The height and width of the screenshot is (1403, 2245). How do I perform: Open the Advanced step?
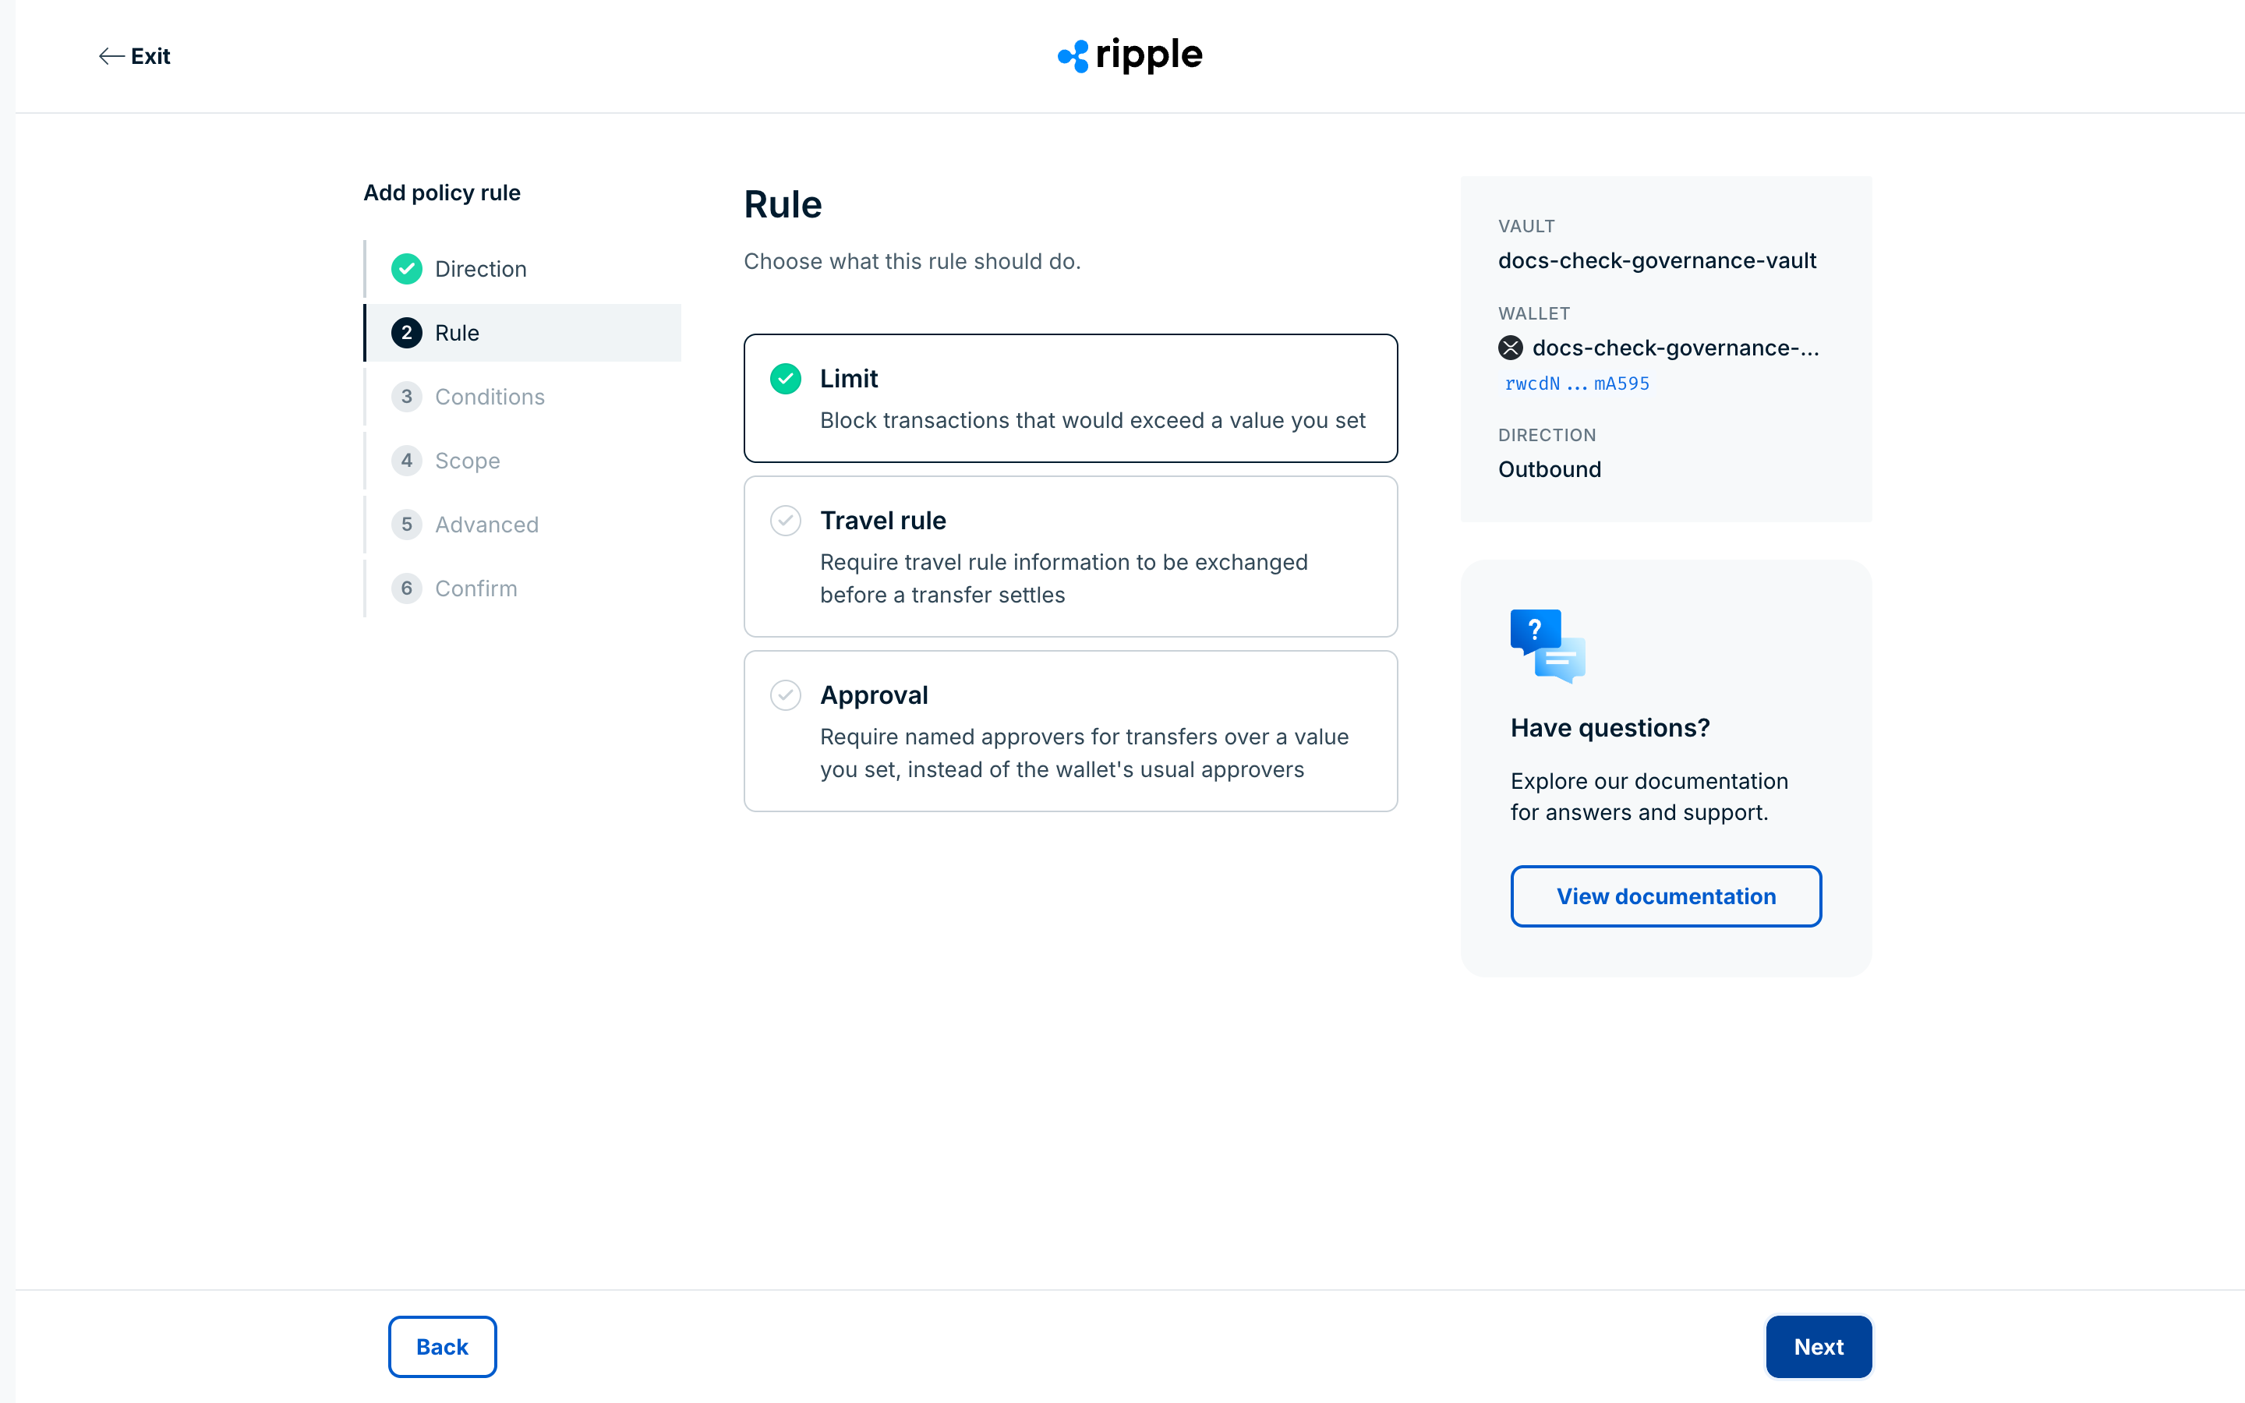point(523,525)
